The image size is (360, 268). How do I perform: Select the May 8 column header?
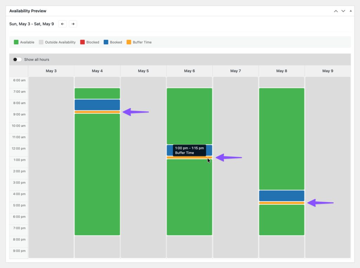[281, 71]
